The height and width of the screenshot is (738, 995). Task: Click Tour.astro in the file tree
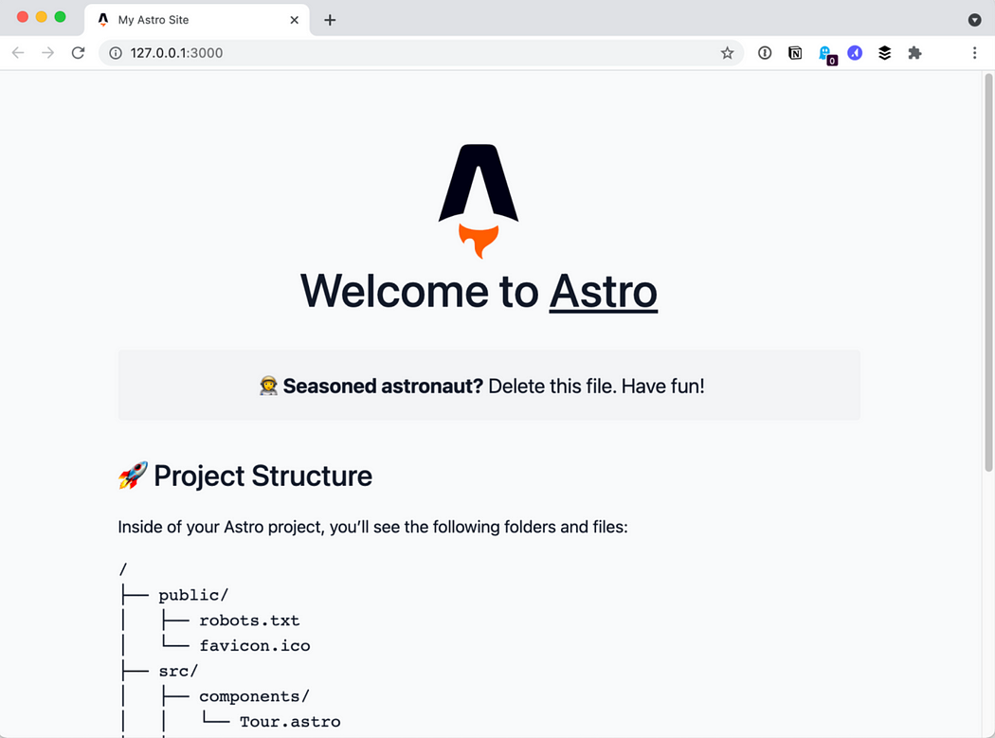[x=290, y=722]
